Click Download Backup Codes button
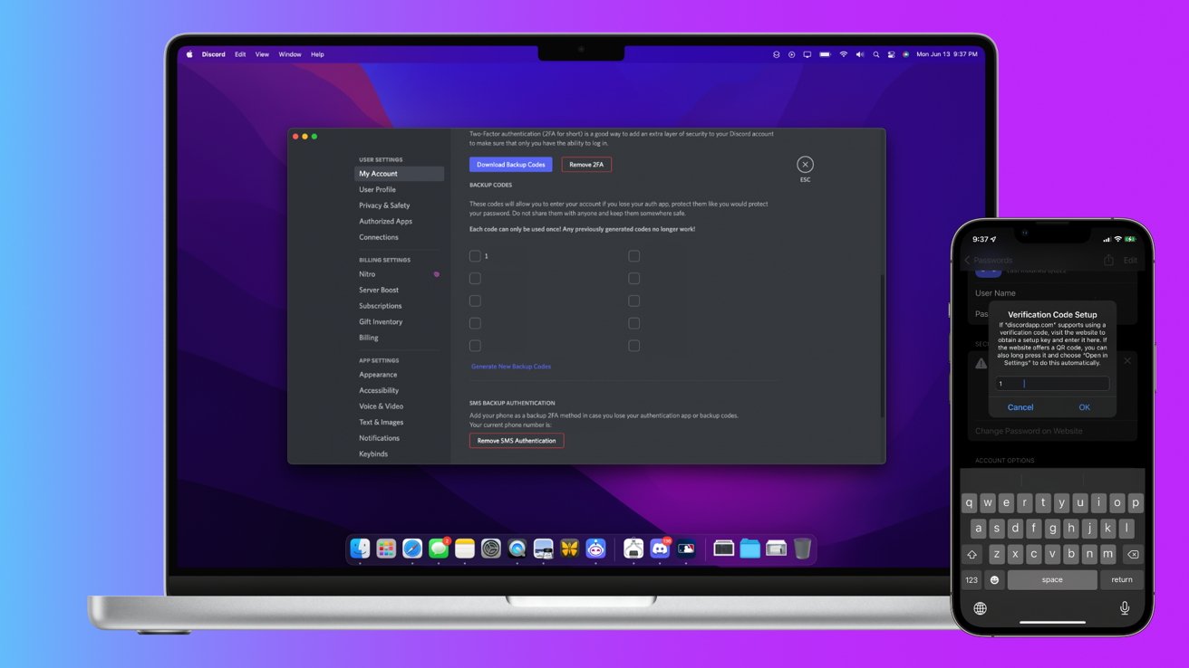 click(x=510, y=165)
